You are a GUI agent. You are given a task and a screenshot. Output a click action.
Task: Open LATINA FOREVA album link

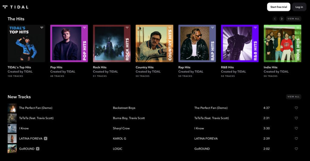(x=206, y=139)
